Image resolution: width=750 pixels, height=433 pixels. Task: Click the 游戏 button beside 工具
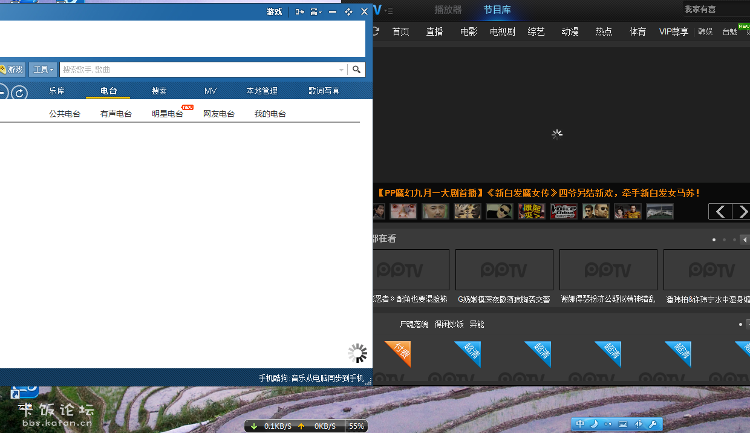tap(11, 70)
